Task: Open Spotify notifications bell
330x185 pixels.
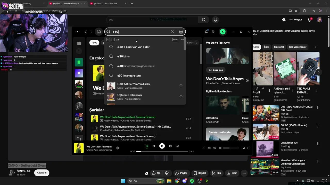Action: 206,32
